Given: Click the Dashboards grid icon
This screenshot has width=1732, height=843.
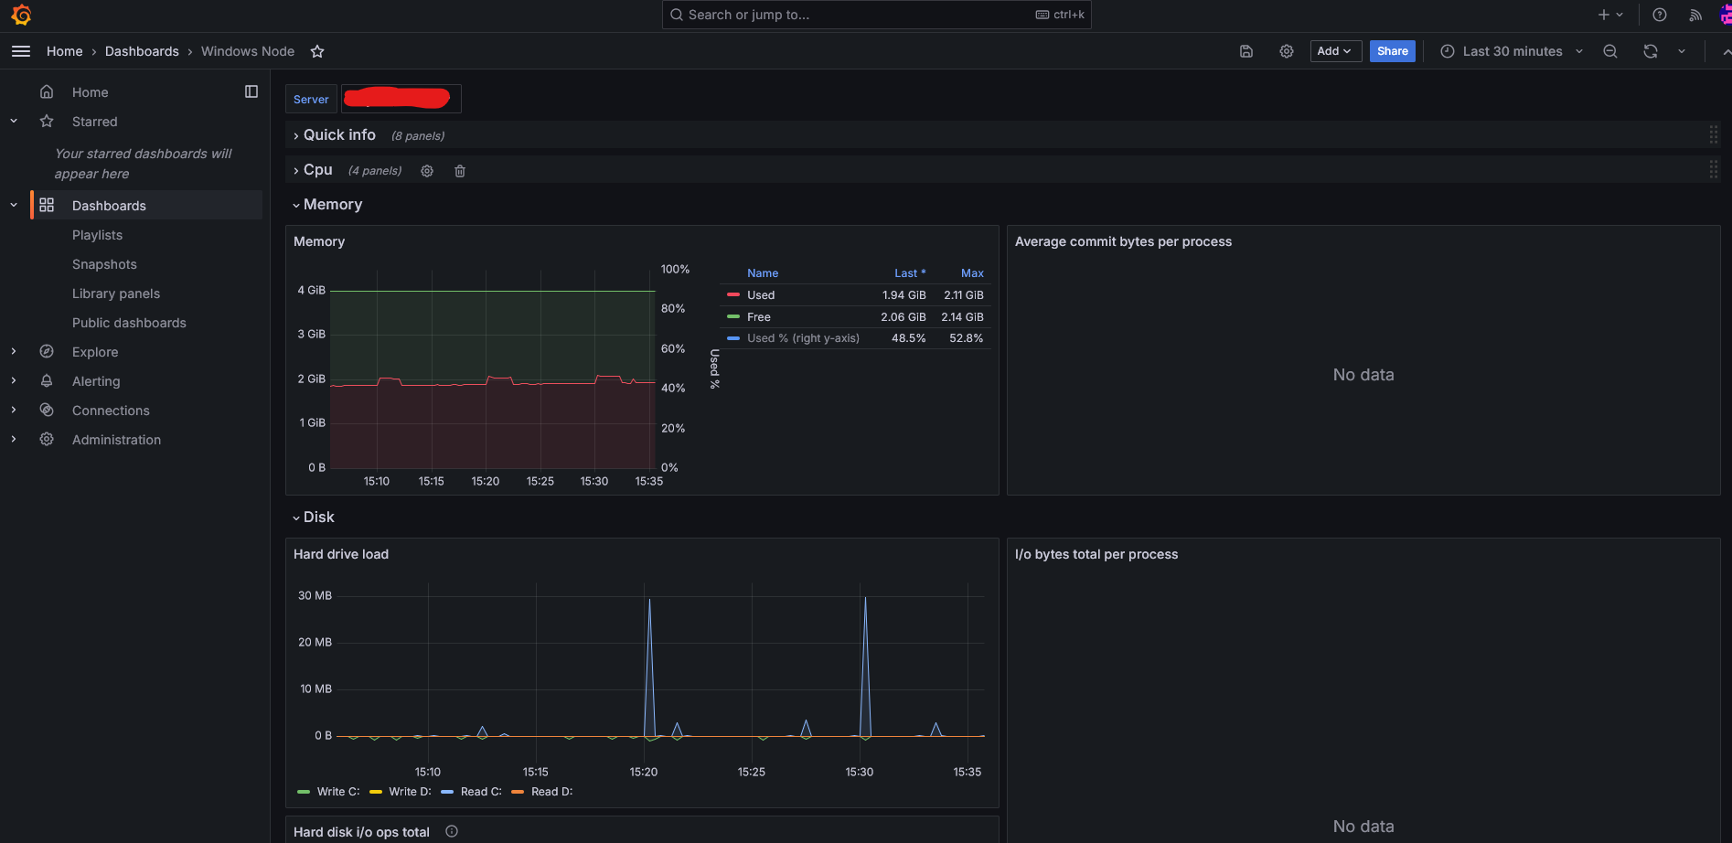Looking at the screenshot, I should [47, 206].
